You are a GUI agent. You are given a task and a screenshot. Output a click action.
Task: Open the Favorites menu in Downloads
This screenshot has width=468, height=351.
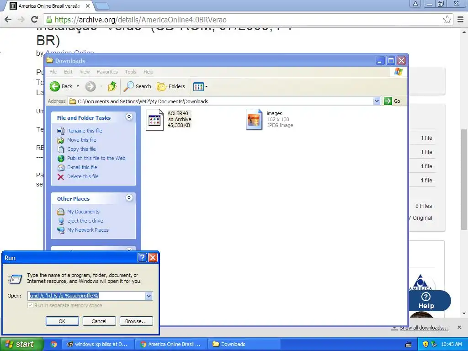click(x=107, y=72)
